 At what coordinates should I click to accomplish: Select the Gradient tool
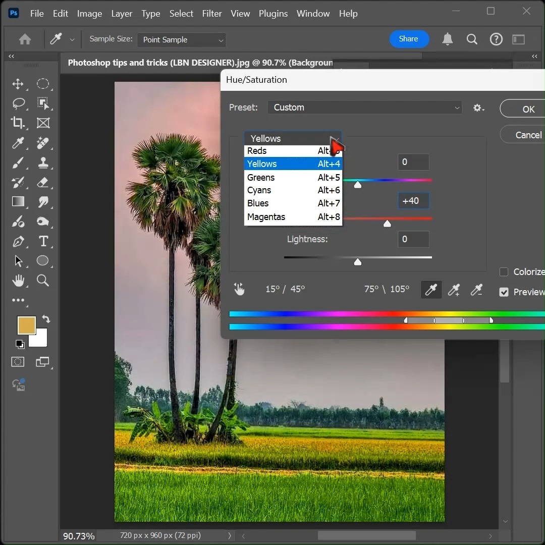(18, 201)
